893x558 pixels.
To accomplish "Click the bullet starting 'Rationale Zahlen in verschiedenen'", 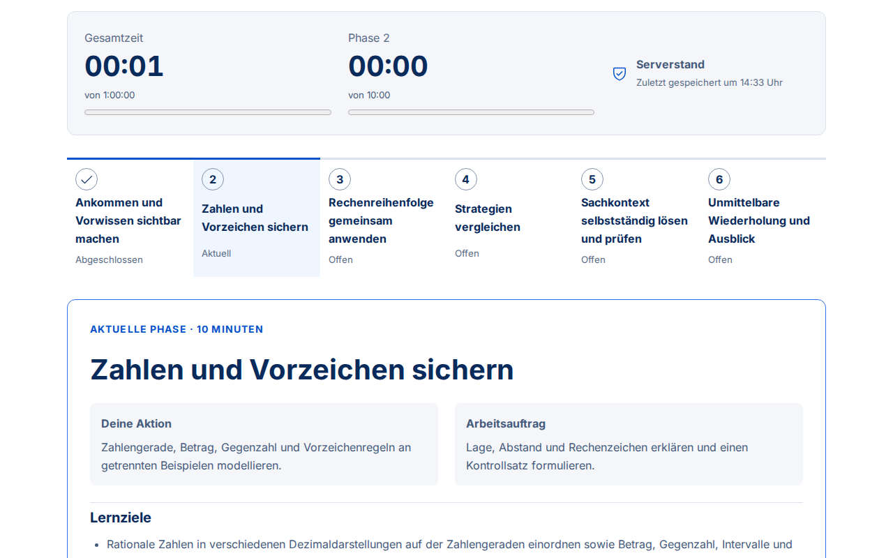I will [x=449, y=544].
